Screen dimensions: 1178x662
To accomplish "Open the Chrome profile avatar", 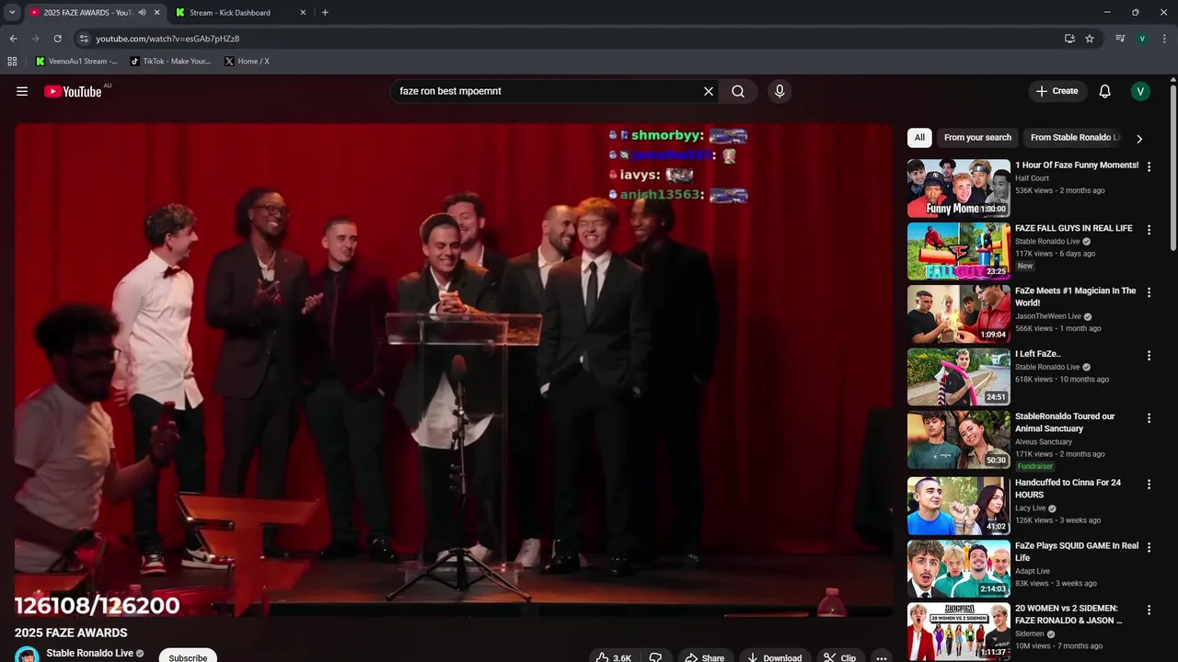I will tap(1142, 39).
